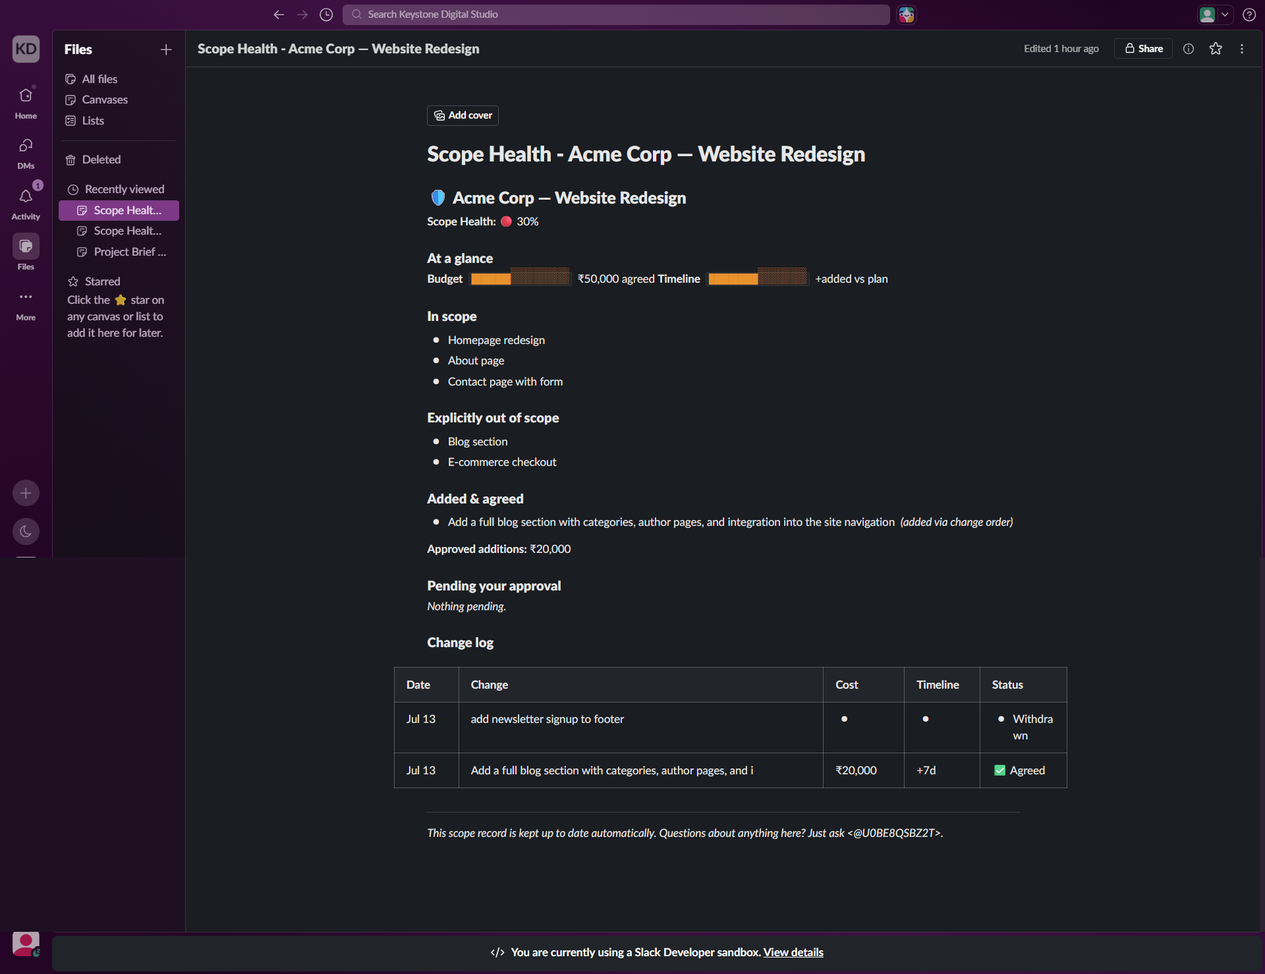
Task: Open canvas details info icon
Action: [x=1189, y=48]
